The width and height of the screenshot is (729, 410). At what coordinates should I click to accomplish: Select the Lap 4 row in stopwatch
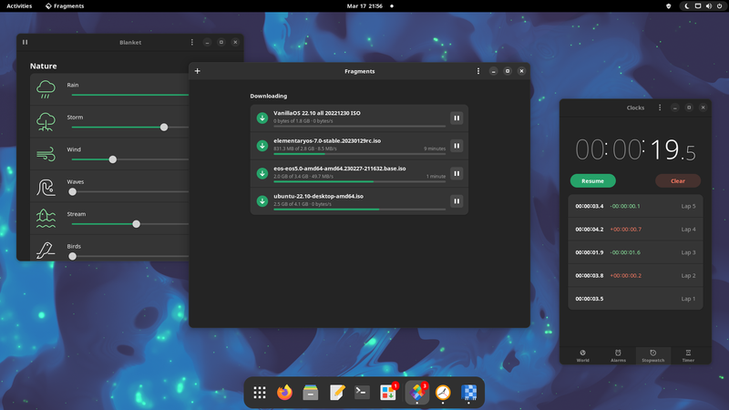pos(635,230)
